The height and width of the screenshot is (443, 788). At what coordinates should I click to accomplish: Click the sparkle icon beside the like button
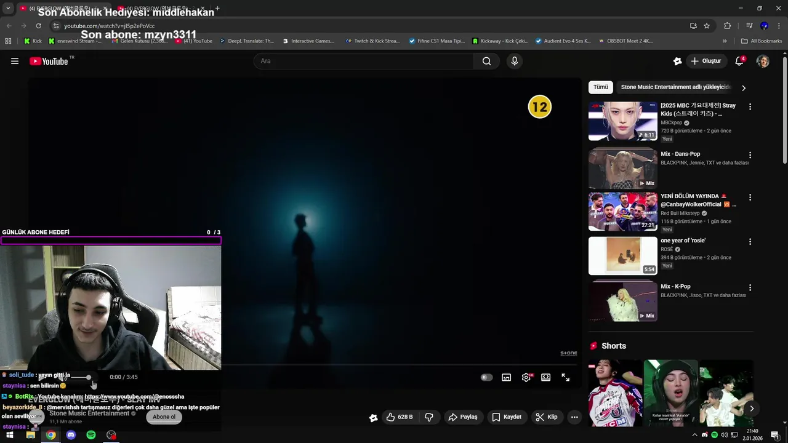click(373, 418)
